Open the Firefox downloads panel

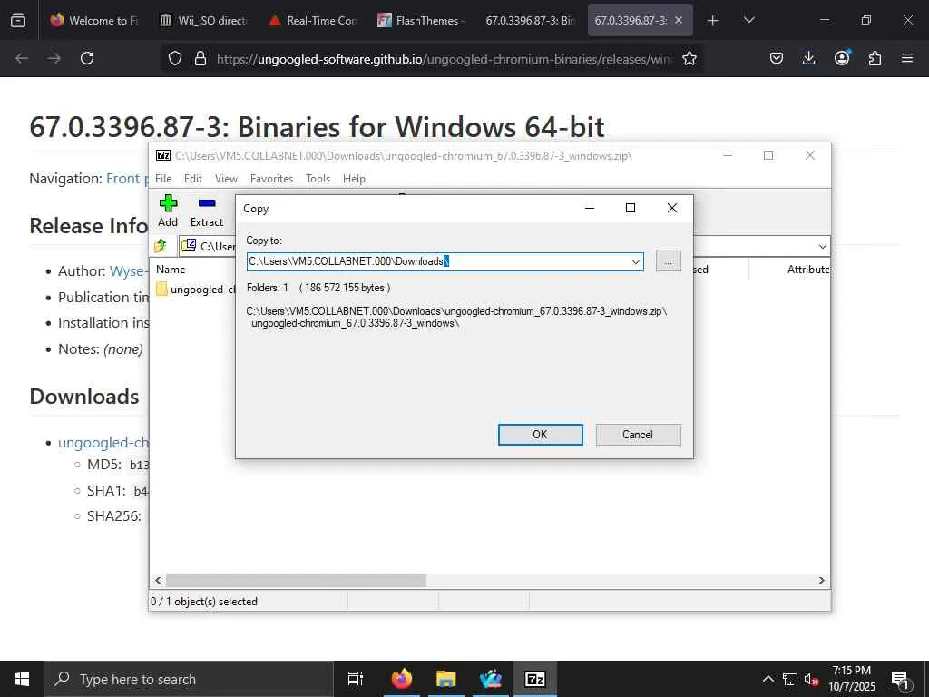click(x=808, y=58)
